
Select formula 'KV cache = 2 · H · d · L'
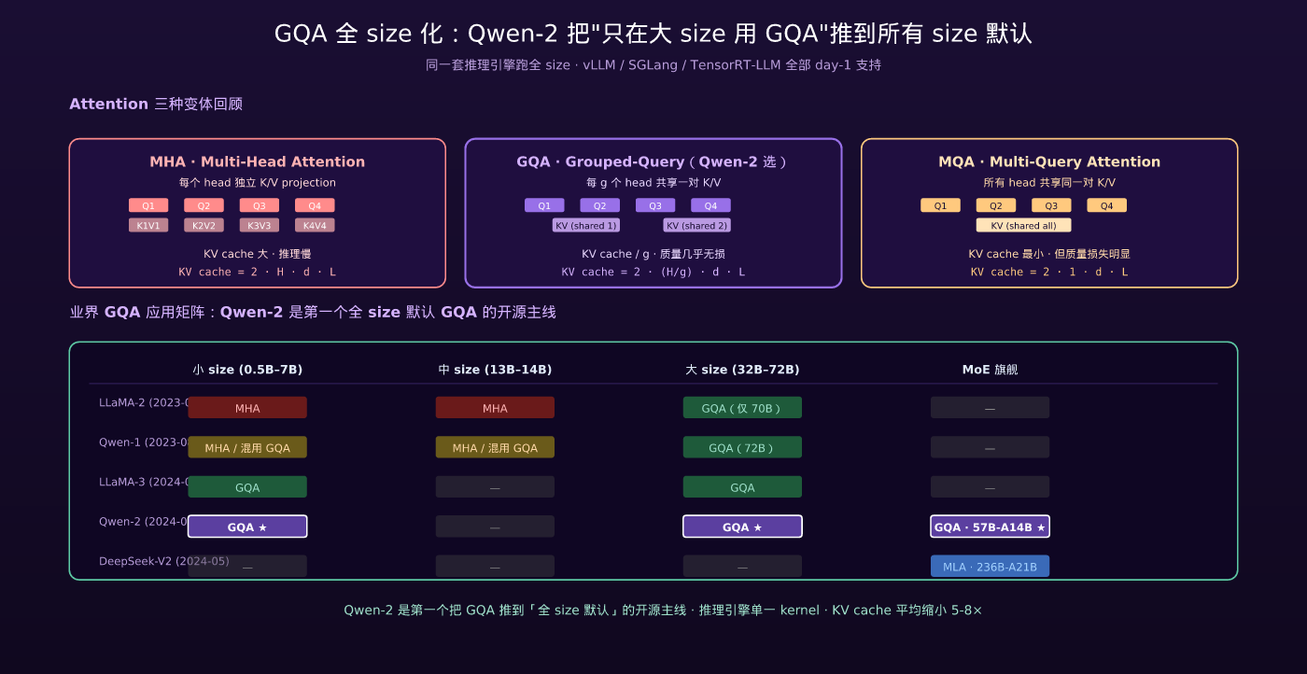258,272
